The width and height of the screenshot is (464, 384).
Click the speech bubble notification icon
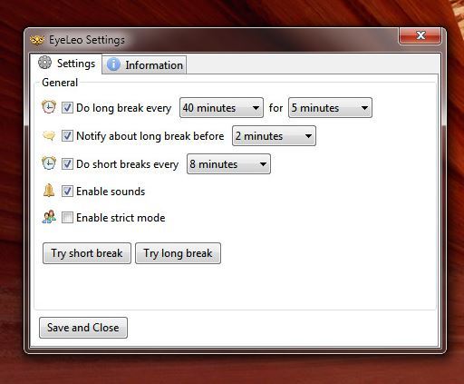49,135
